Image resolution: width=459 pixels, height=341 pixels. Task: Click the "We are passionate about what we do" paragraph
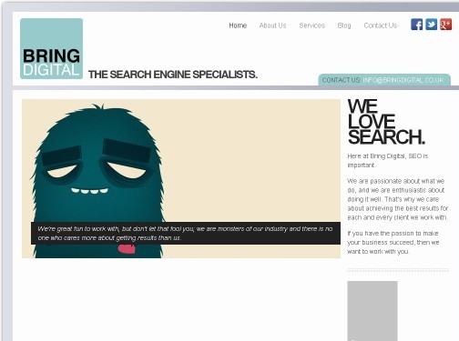(398, 199)
